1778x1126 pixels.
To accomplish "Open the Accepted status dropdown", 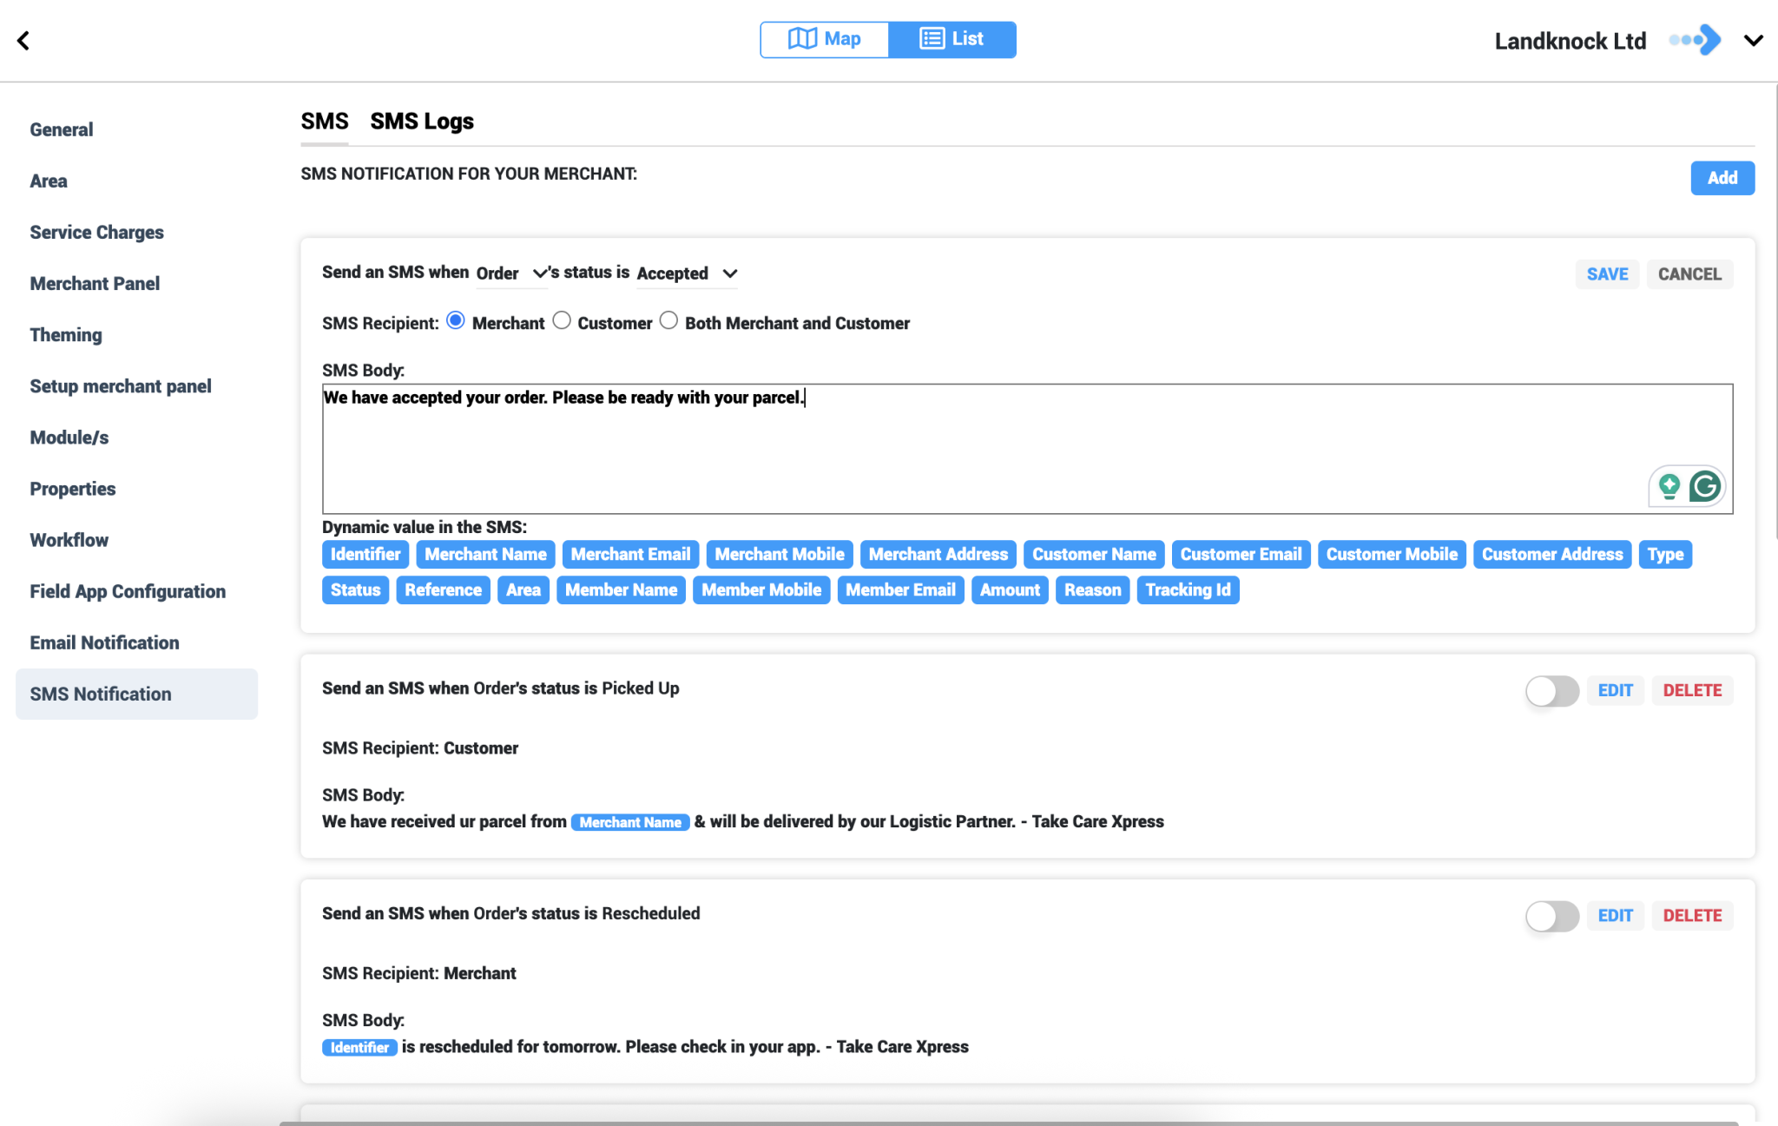I will point(687,273).
